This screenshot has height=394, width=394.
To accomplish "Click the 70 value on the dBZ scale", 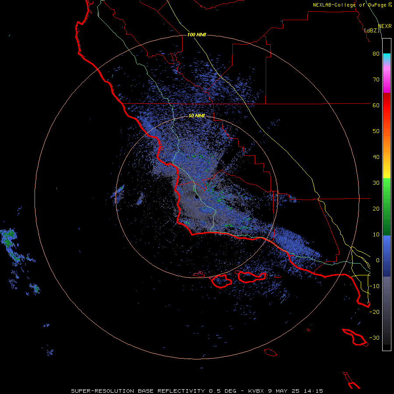I will pos(376,79).
